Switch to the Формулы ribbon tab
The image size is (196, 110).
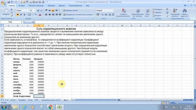click(x=51, y=5)
